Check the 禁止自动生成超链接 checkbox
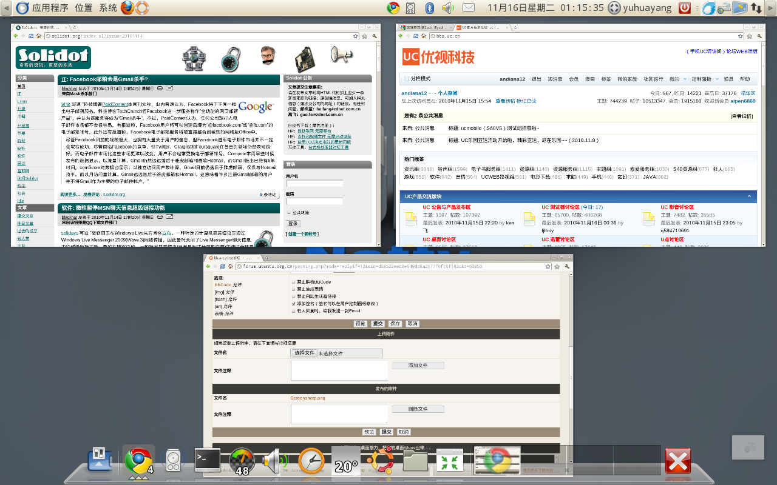Screen dimensions: 777x485 294,296
